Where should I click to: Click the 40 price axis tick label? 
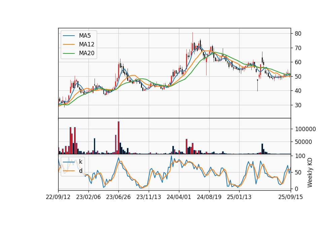click(298, 91)
